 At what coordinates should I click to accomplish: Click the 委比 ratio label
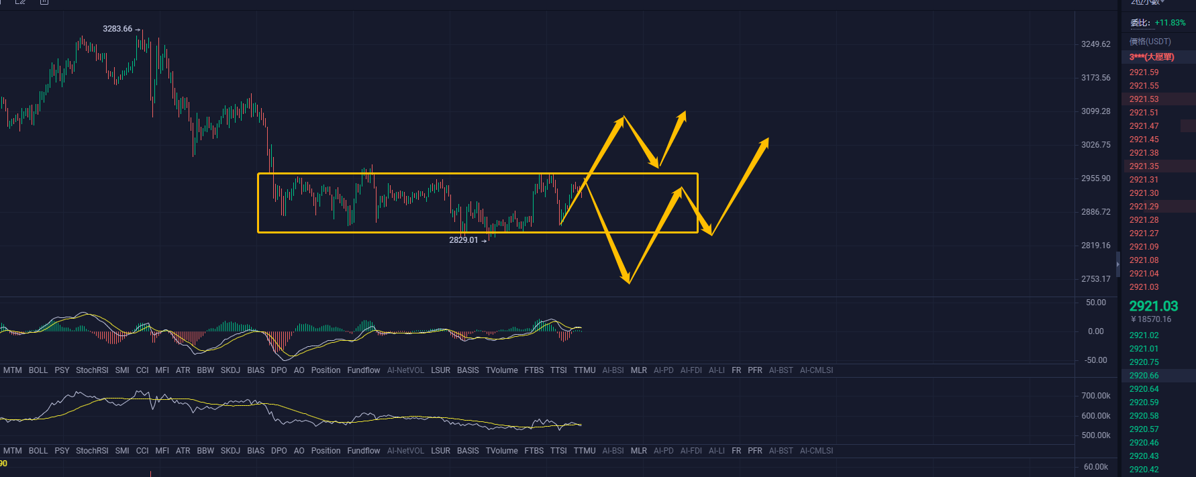pos(1140,23)
